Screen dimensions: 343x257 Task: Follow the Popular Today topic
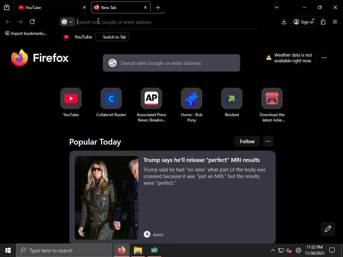point(247,142)
